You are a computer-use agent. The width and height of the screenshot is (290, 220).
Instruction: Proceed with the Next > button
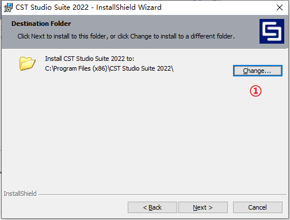(203, 207)
